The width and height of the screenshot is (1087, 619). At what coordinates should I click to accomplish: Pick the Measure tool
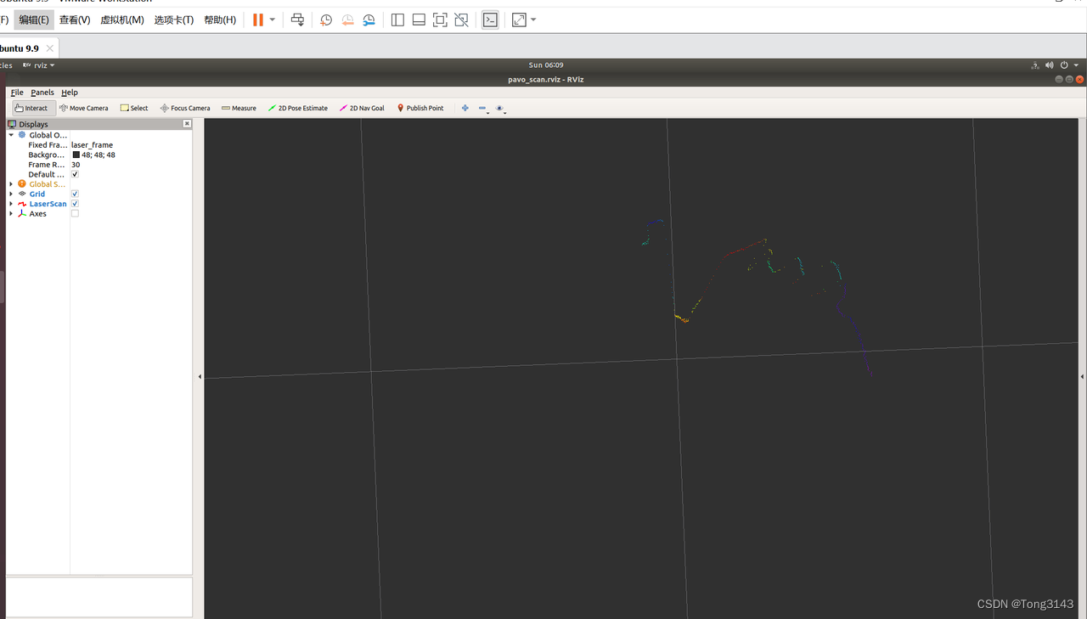point(239,108)
